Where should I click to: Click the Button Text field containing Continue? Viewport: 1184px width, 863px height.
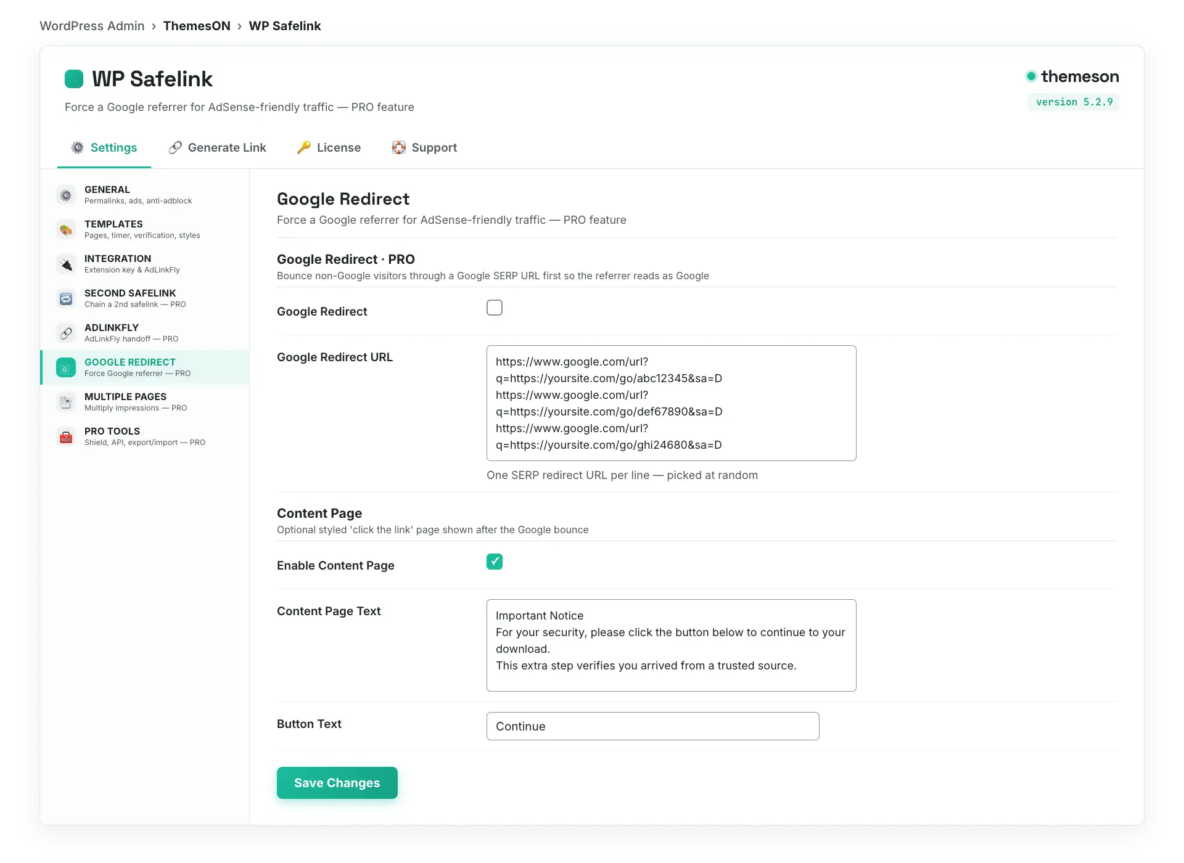652,726
